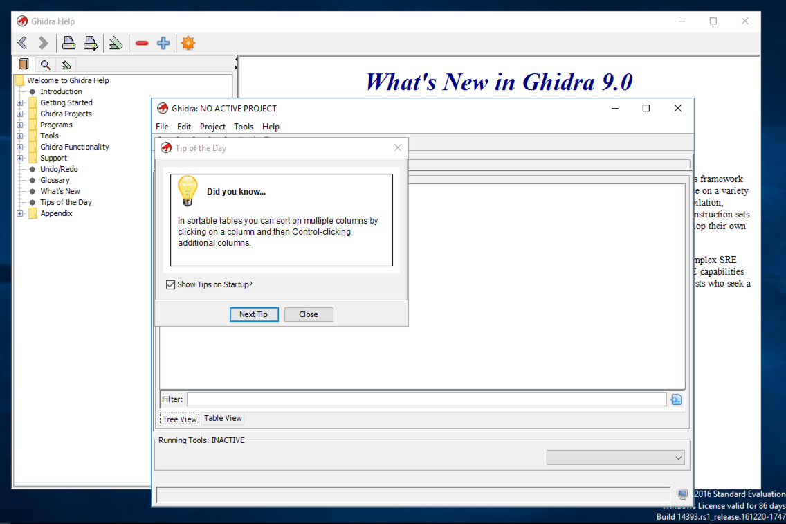
Task: Go forward in Ghidra Help history
Action: click(x=44, y=43)
